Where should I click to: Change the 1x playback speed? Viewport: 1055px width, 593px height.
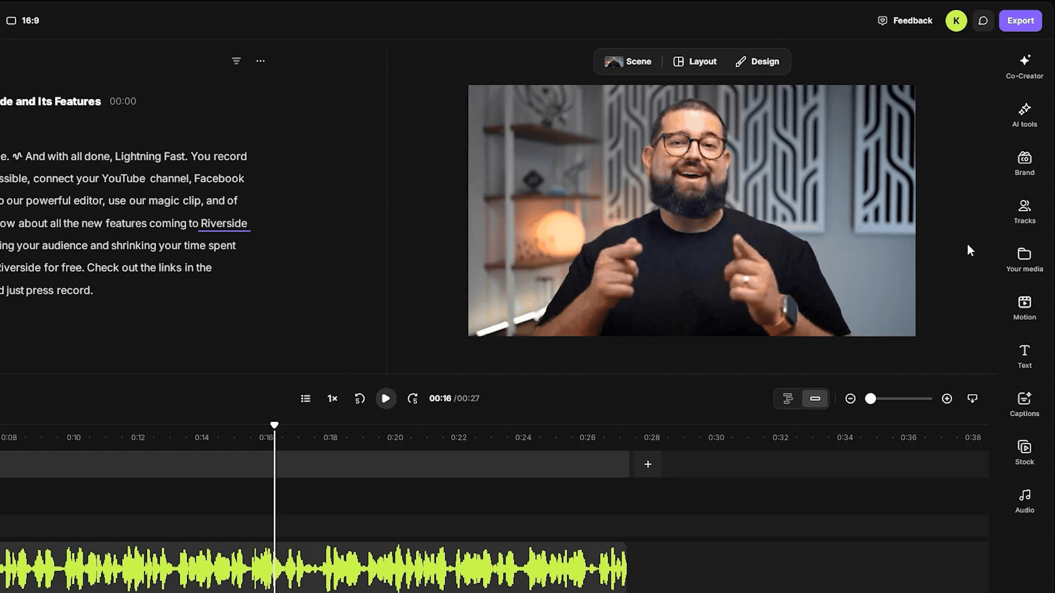pos(332,399)
